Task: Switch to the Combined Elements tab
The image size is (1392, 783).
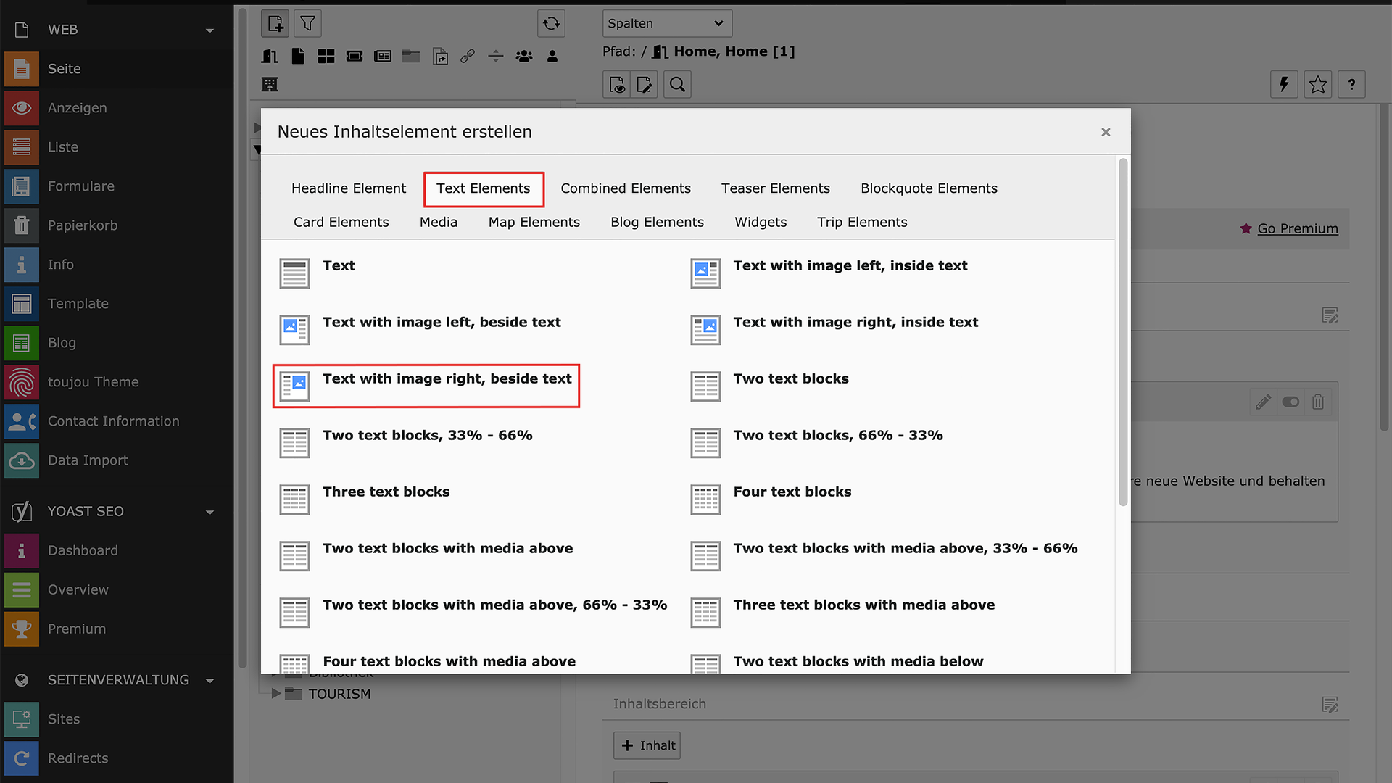Action: click(625, 188)
